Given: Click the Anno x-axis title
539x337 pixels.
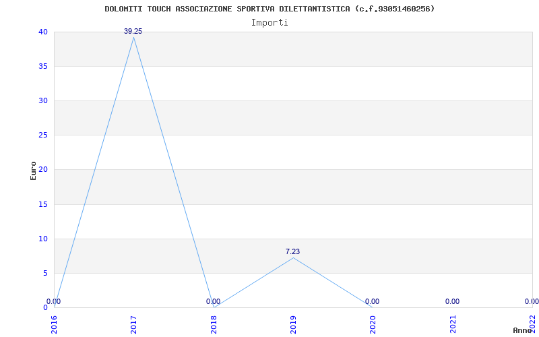Looking at the screenshot, I should click(x=522, y=330).
